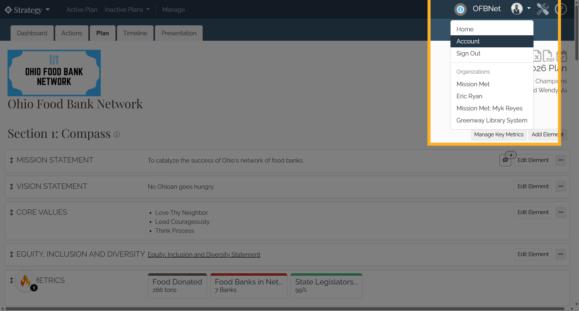
Task: Open the help question mark icon
Action: (x=561, y=9)
